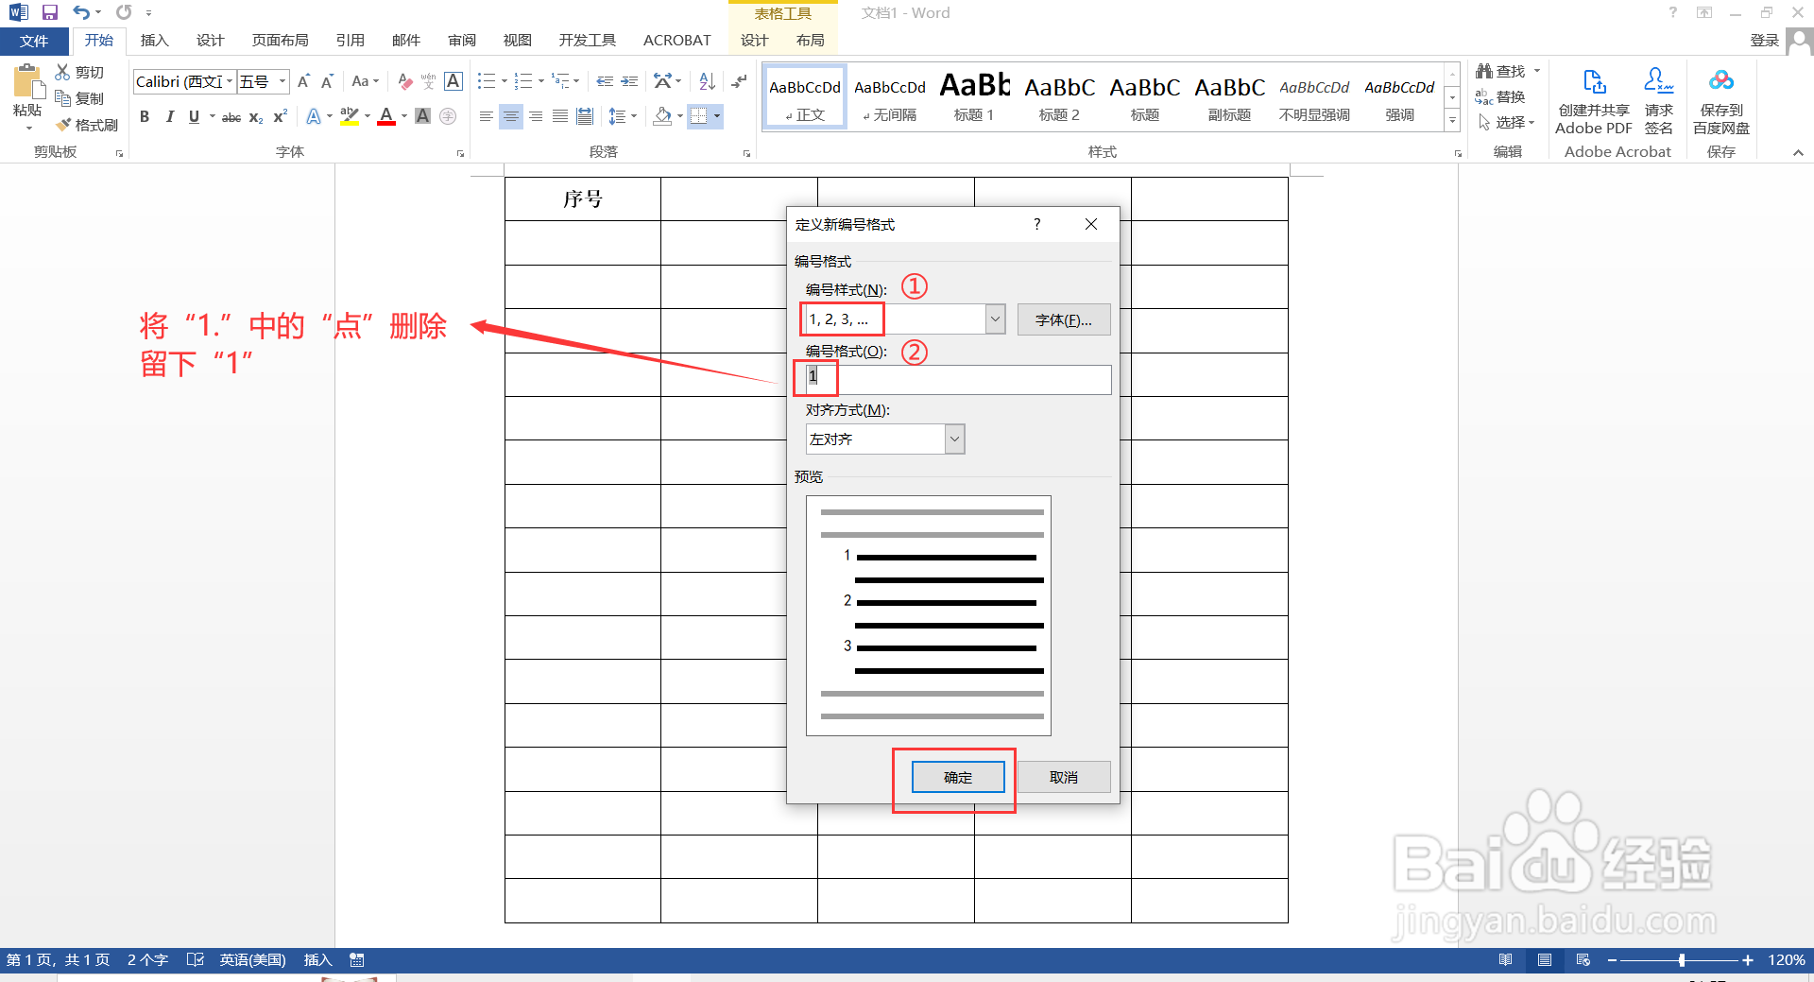Click the sort (排序) icon
The image size is (1814, 982).
click(707, 81)
